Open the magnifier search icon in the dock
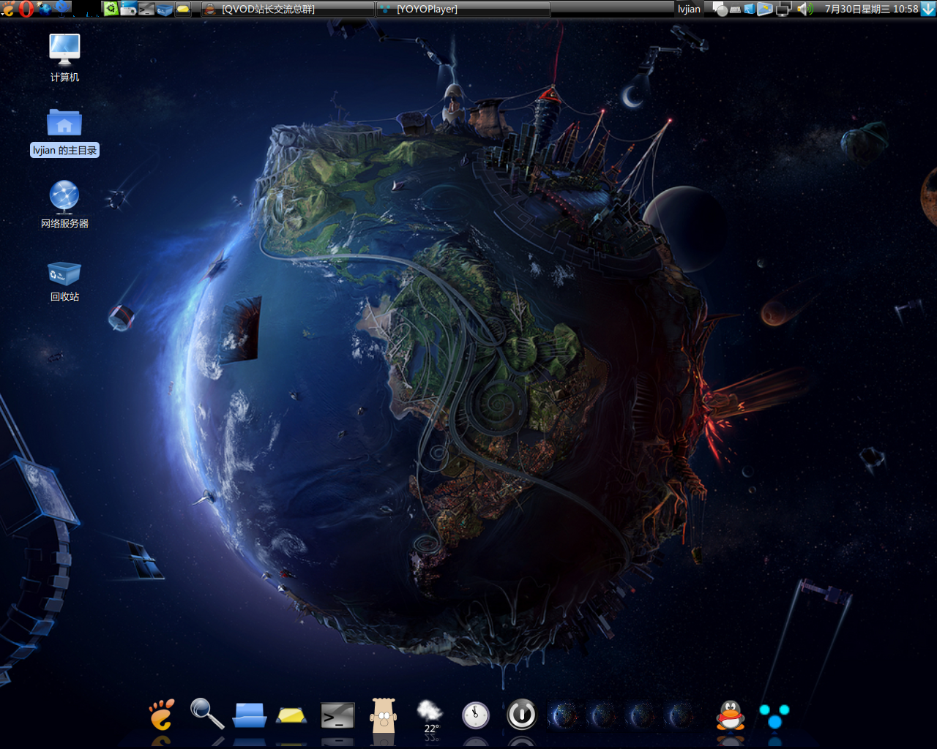937x749 pixels. pos(206,713)
